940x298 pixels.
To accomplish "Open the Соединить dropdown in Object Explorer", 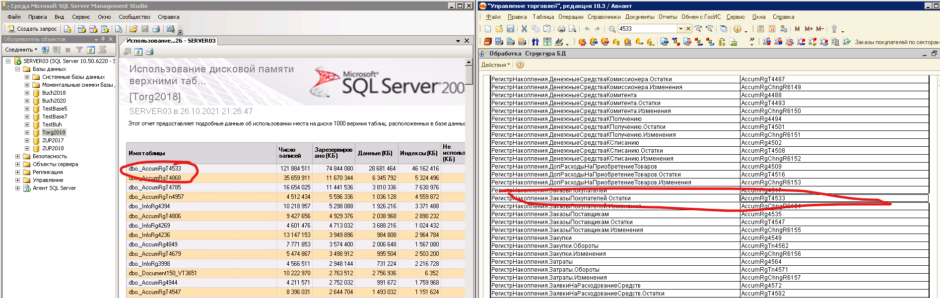I will point(21,50).
